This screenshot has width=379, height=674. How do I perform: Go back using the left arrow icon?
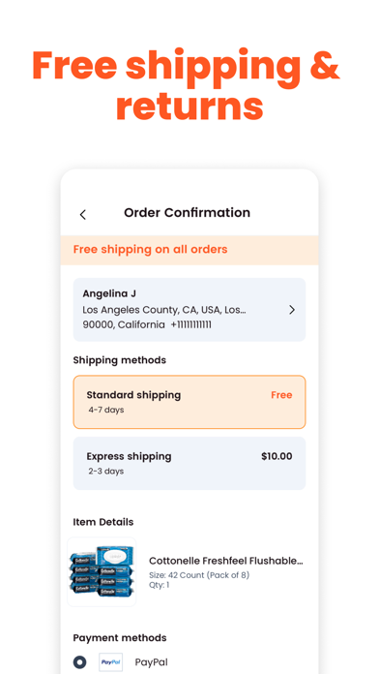pyautogui.click(x=83, y=214)
